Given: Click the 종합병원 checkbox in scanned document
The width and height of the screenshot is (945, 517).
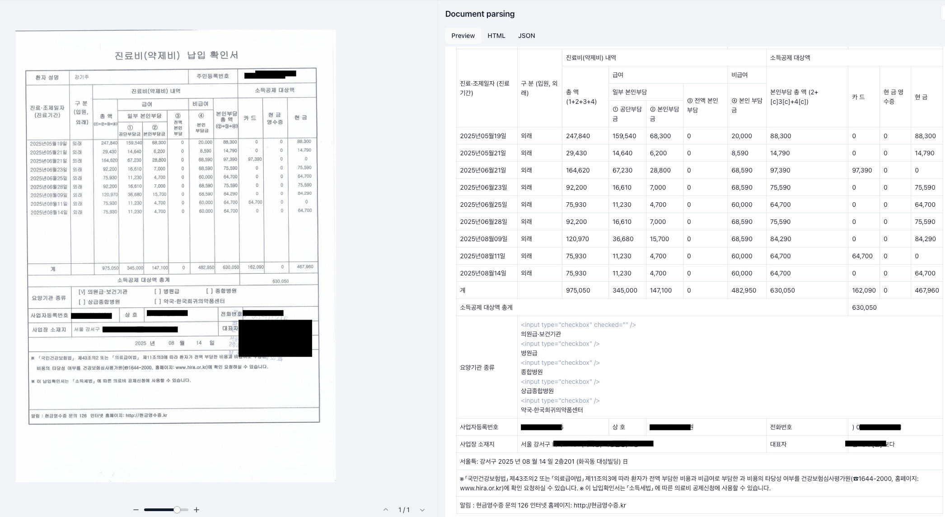Looking at the screenshot, I should pyautogui.click(x=209, y=291).
